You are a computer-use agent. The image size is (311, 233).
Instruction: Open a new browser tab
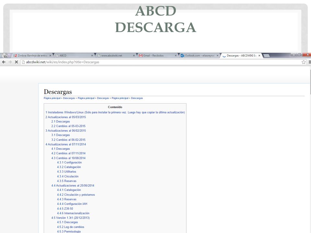266,56
